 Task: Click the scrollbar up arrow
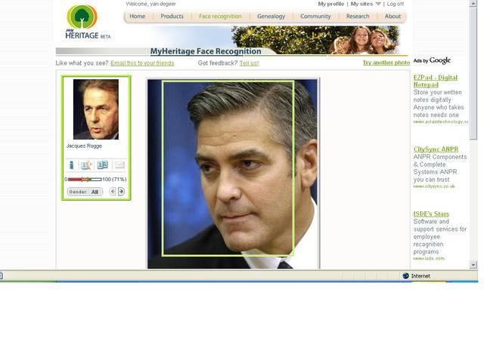pos(473,3)
